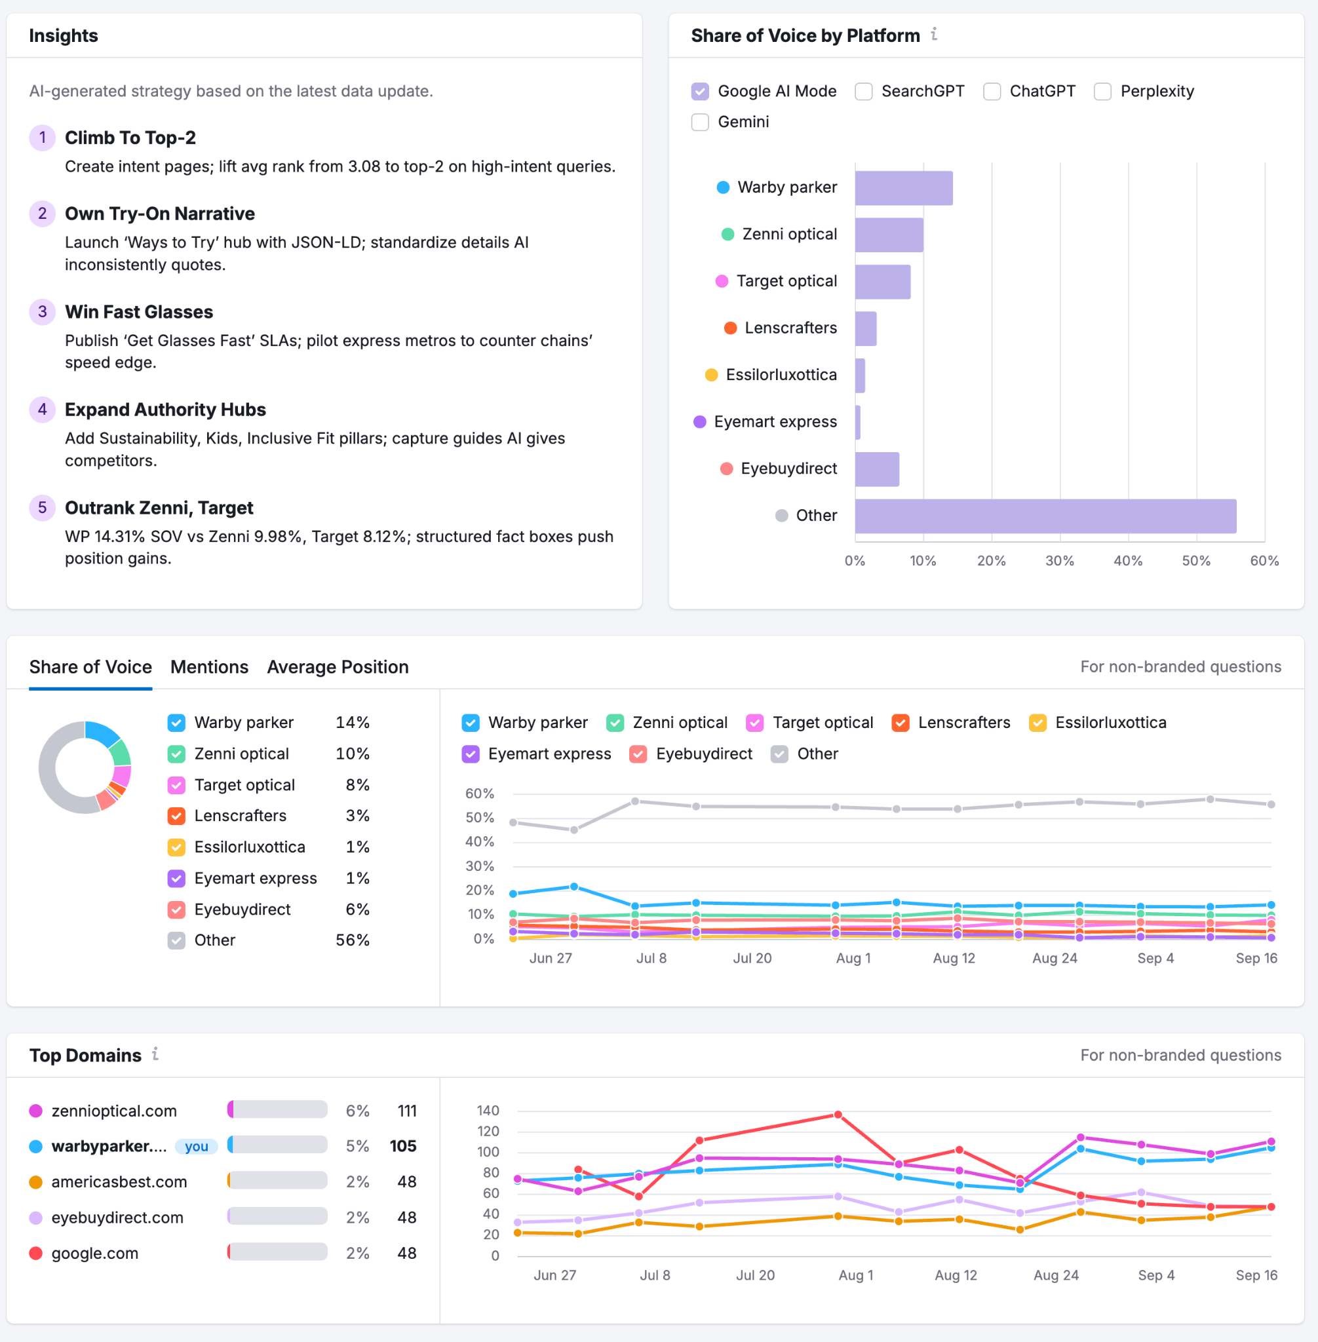The width and height of the screenshot is (1318, 1342).
Task: Uncheck the Google AI Mode checkbox
Action: (700, 91)
